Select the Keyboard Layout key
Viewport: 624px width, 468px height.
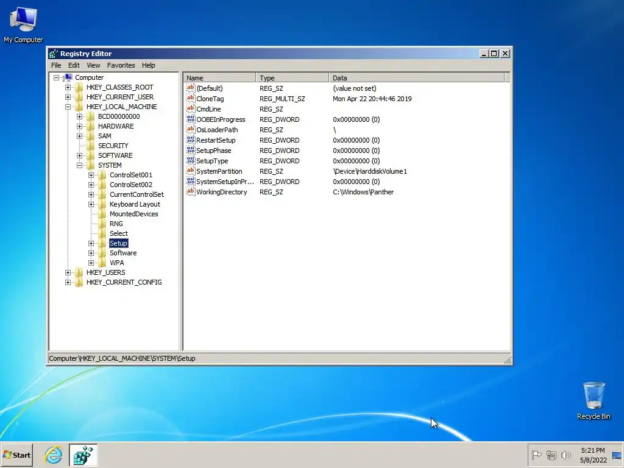pyautogui.click(x=135, y=204)
